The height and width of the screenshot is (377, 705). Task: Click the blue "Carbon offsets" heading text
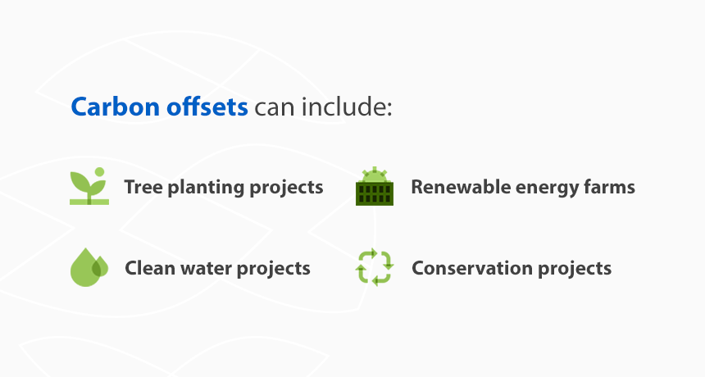(160, 107)
